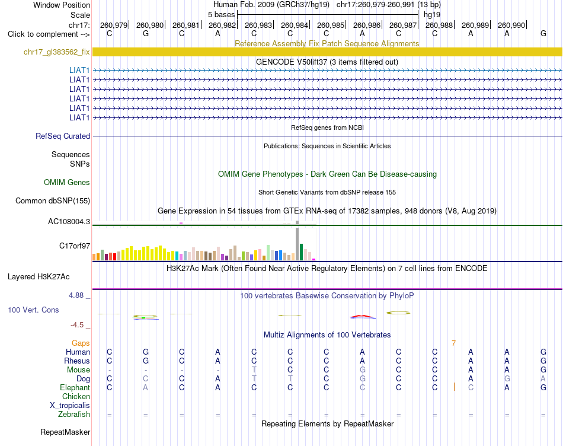Screen dimensions: 563x446
Task: Click the Basewise Conservation by PhyloP title
Action: point(327,296)
